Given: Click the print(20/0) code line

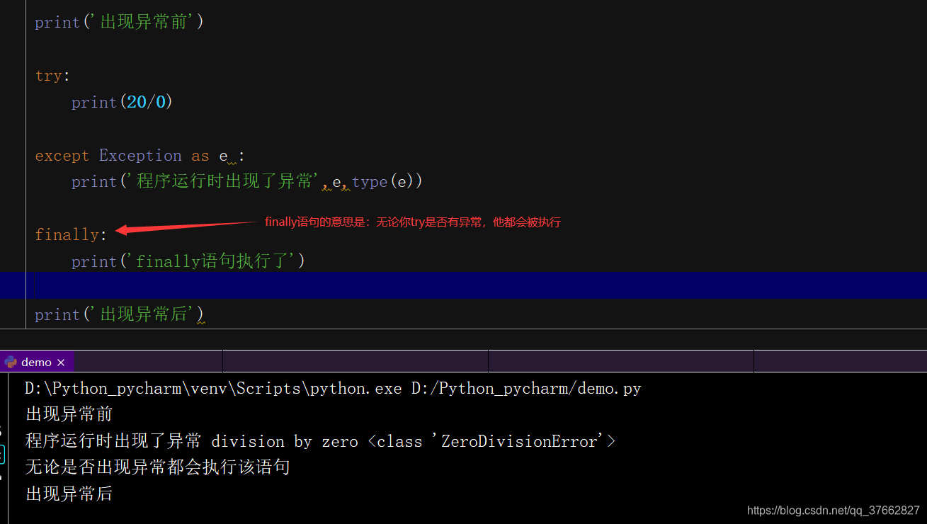Looking at the screenshot, I should (123, 102).
